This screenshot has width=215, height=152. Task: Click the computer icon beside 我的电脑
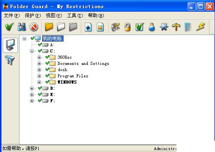[38, 38]
